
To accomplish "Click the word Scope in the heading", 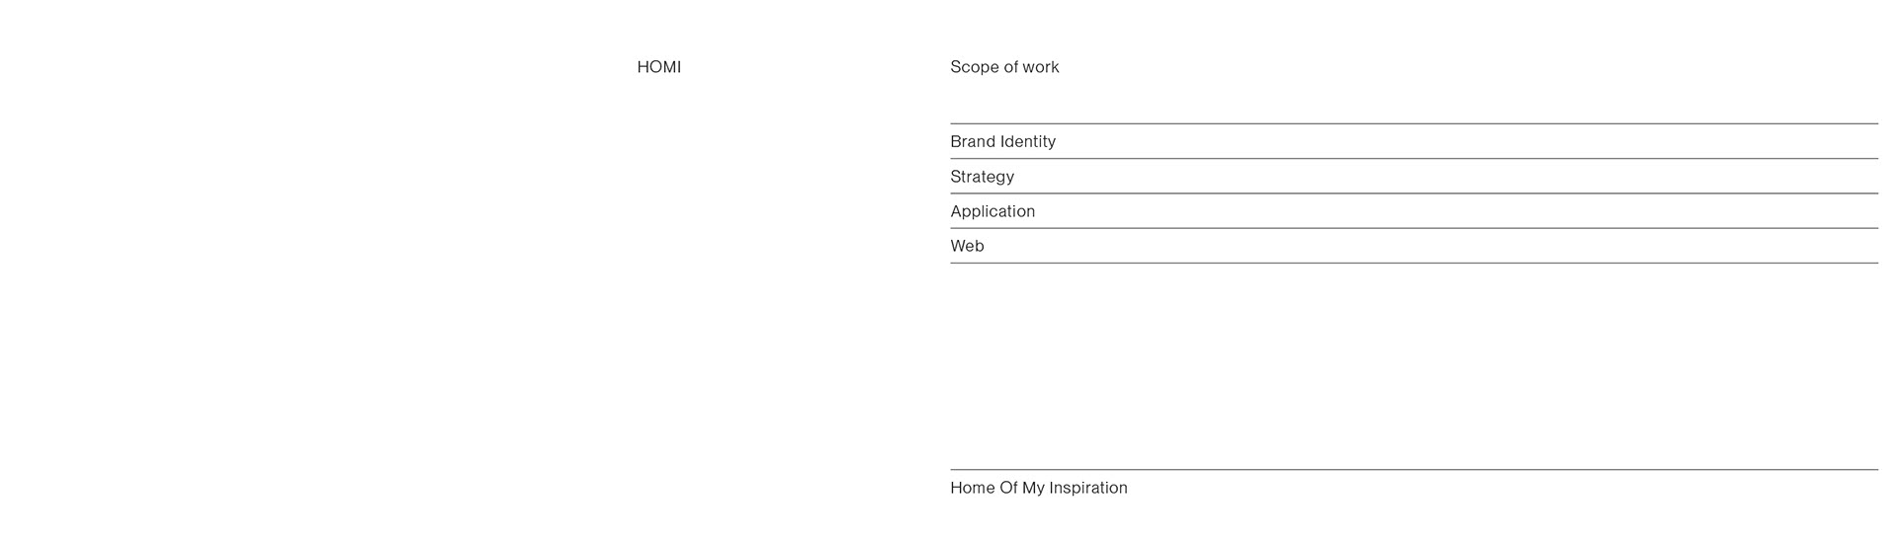I will (974, 67).
